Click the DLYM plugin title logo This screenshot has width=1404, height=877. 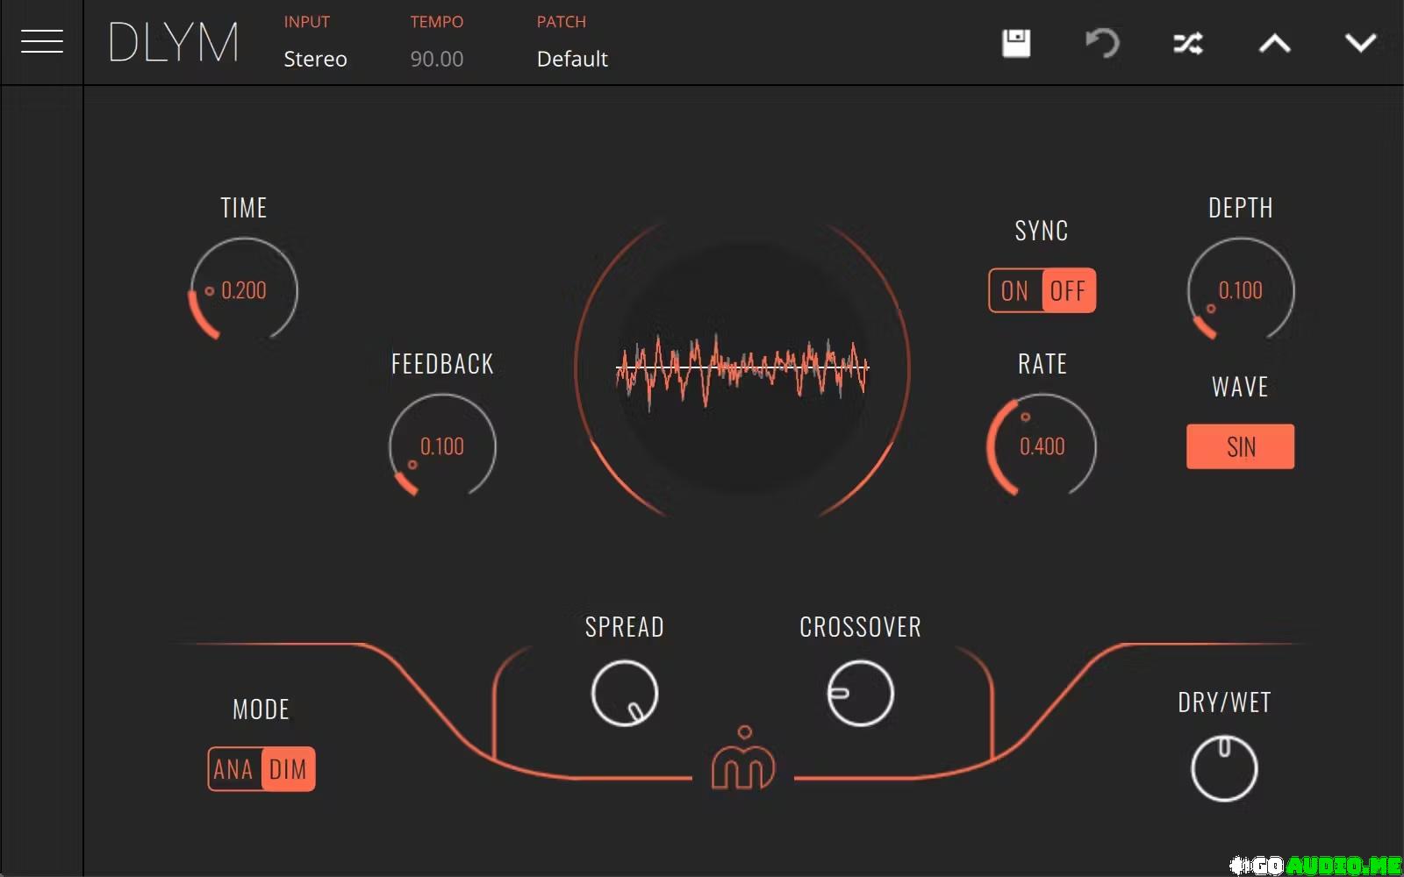[173, 43]
